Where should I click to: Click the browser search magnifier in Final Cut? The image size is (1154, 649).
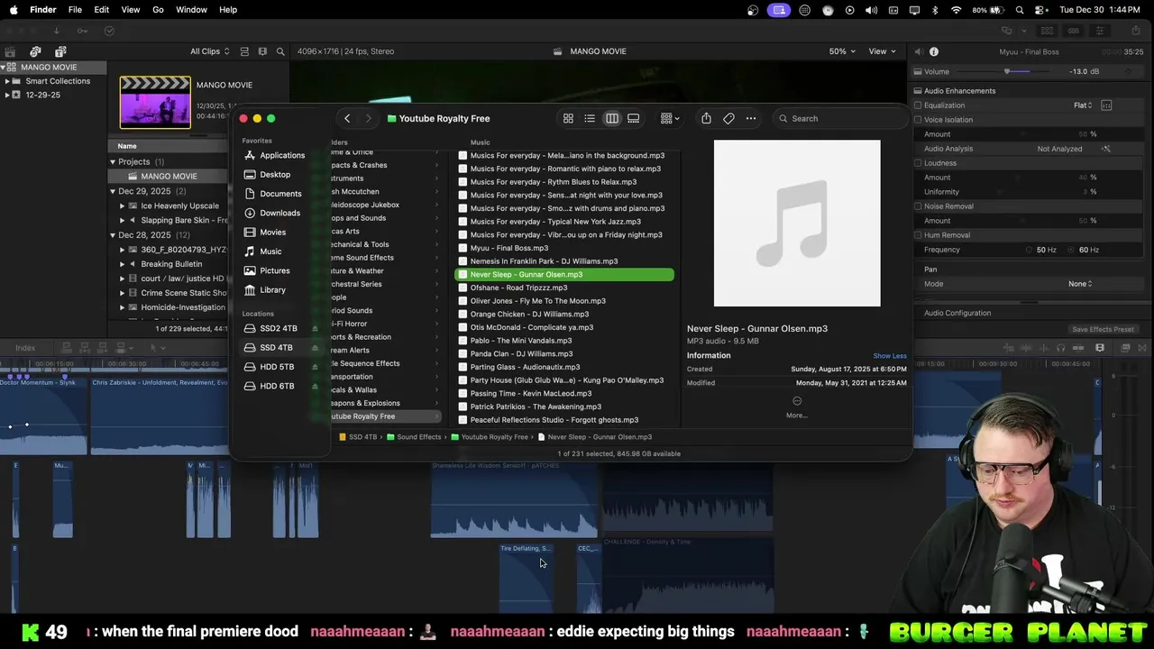280,51
